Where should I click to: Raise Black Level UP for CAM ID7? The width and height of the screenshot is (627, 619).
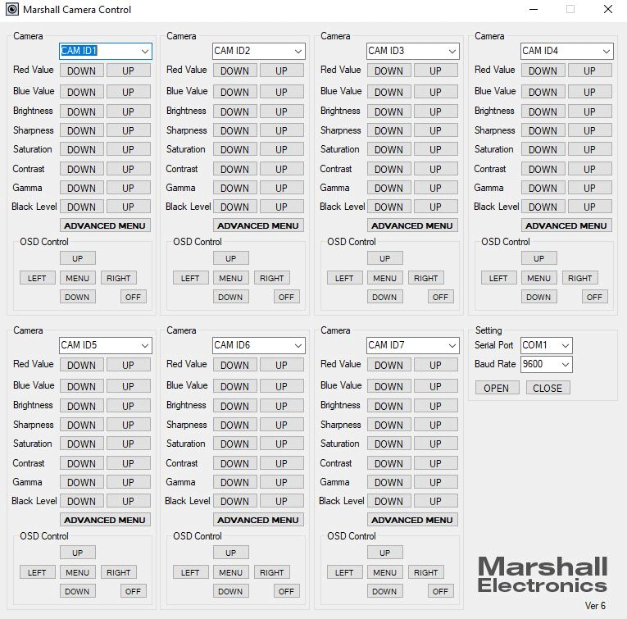435,501
